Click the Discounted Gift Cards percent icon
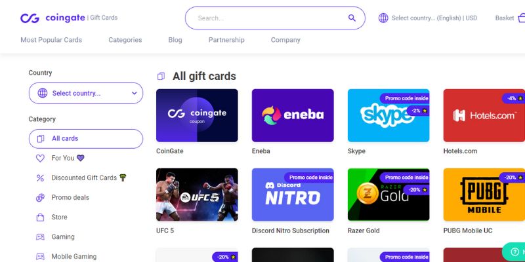The image size is (525, 262). [x=40, y=178]
